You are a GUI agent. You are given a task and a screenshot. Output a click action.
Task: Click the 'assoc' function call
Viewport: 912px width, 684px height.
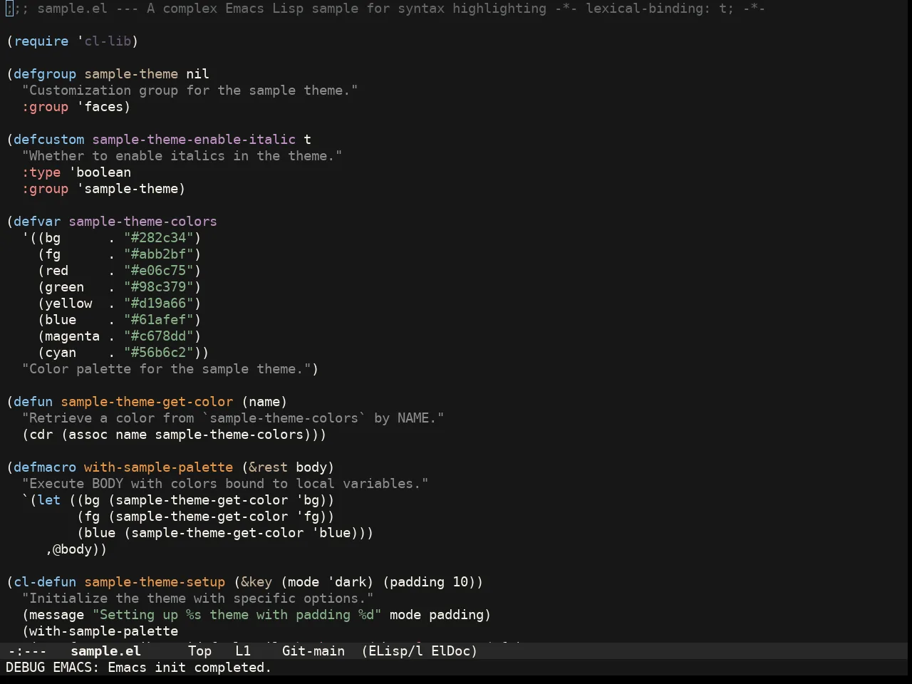[88, 435]
